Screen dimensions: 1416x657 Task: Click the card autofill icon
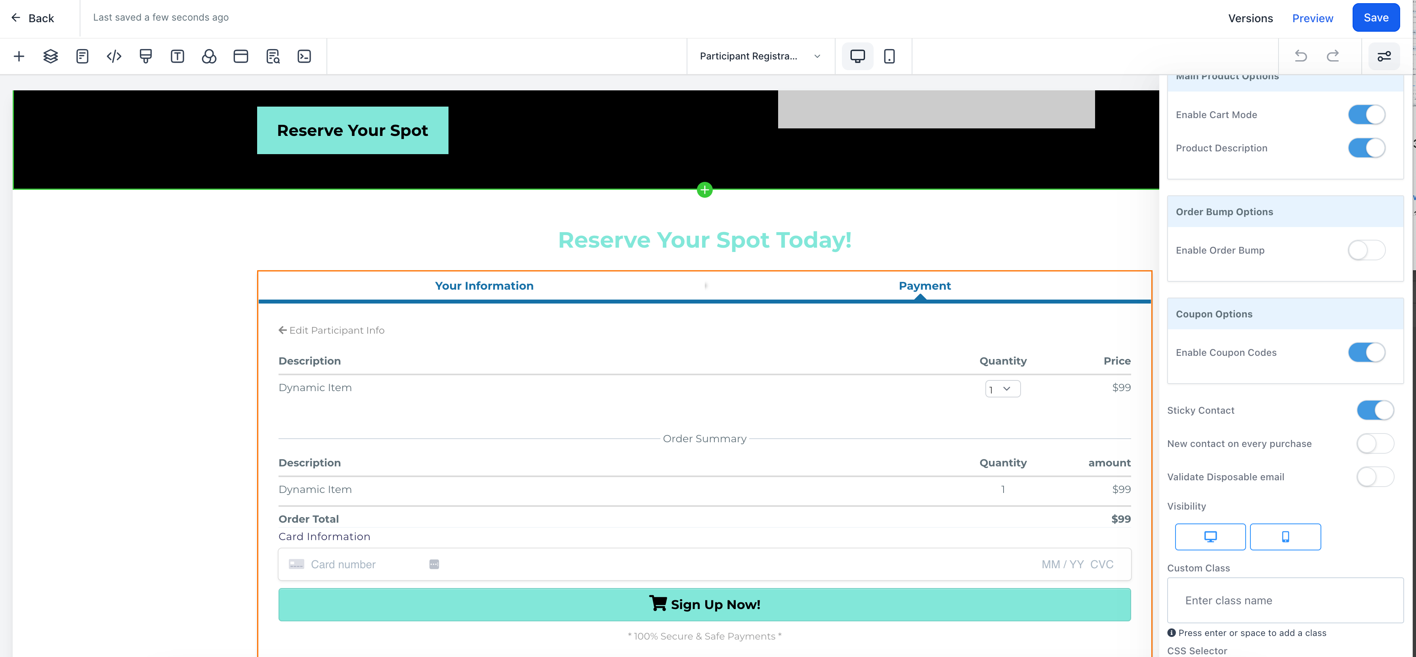434,564
